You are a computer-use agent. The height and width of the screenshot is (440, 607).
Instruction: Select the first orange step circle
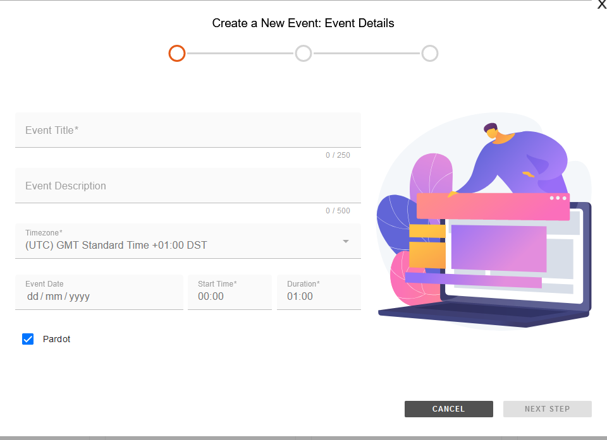click(x=177, y=54)
